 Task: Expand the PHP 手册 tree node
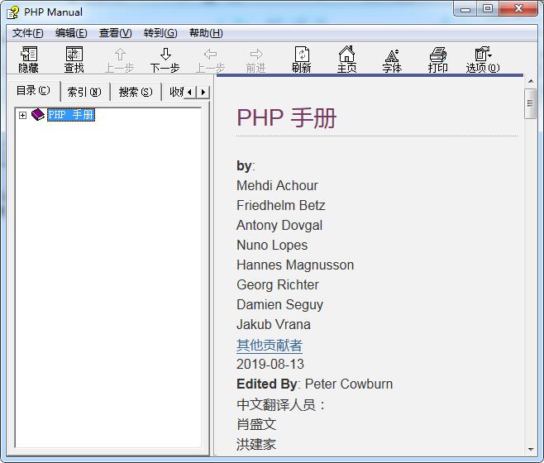pos(23,115)
